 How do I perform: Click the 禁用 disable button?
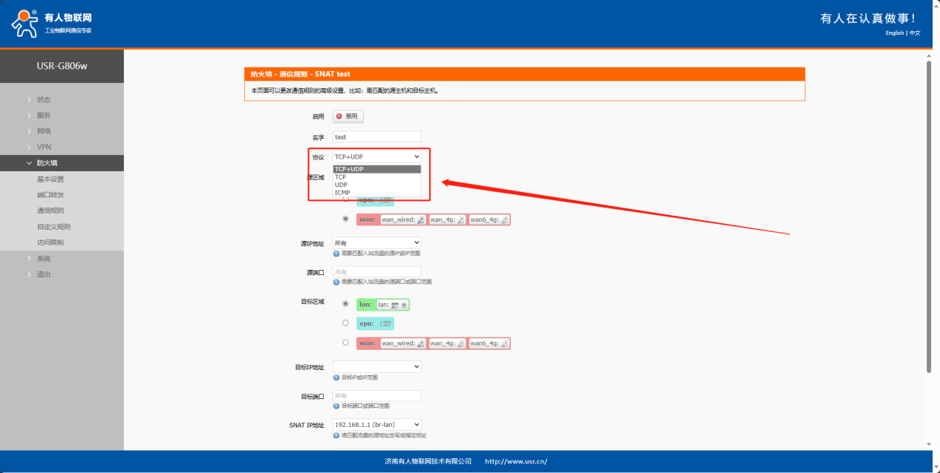(x=348, y=116)
